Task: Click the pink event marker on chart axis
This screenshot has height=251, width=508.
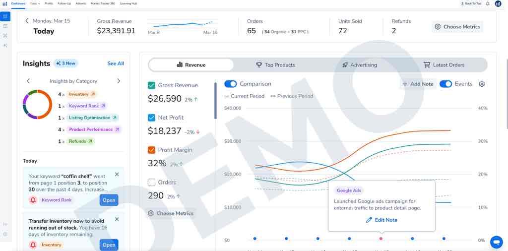Action: tap(381, 239)
